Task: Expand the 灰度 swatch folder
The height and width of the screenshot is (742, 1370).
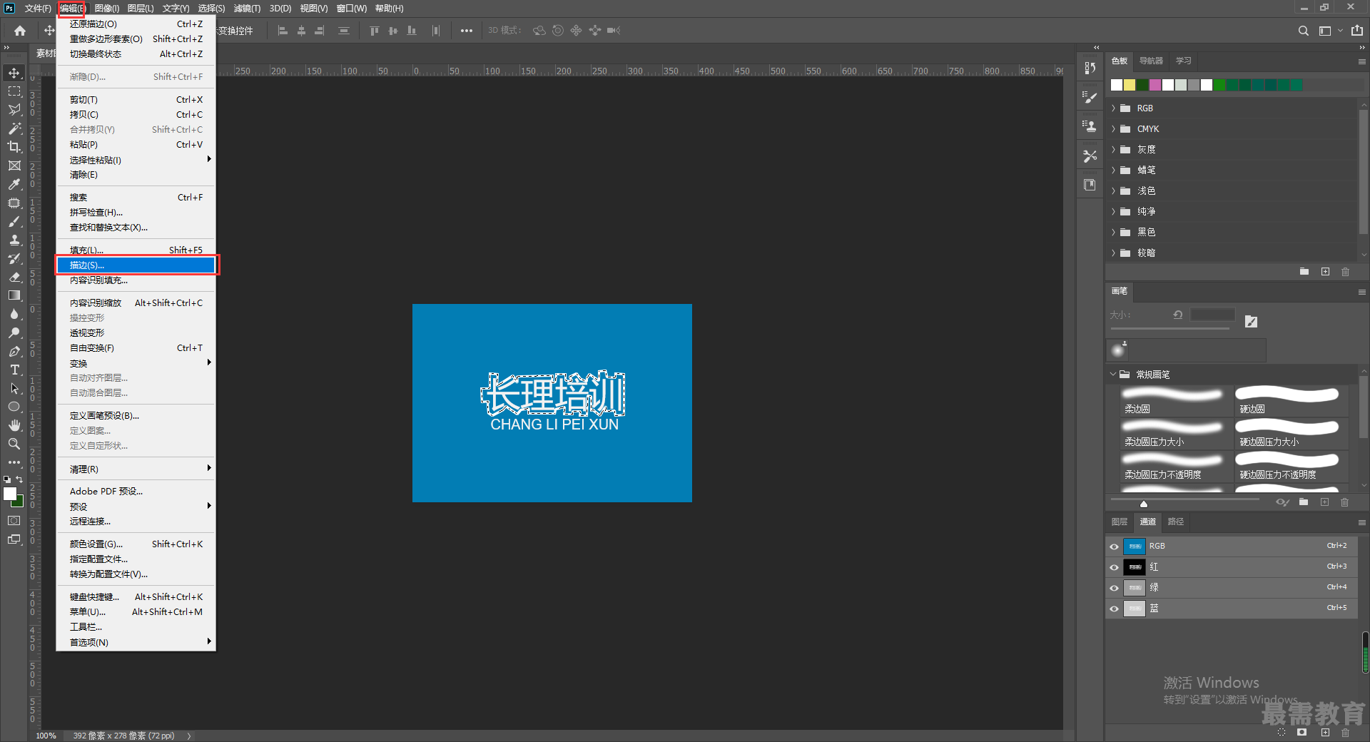Action: coord(1113,150)
